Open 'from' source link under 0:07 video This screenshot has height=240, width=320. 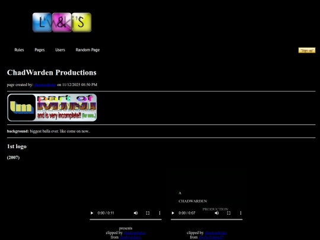click(x=211, y=238)
